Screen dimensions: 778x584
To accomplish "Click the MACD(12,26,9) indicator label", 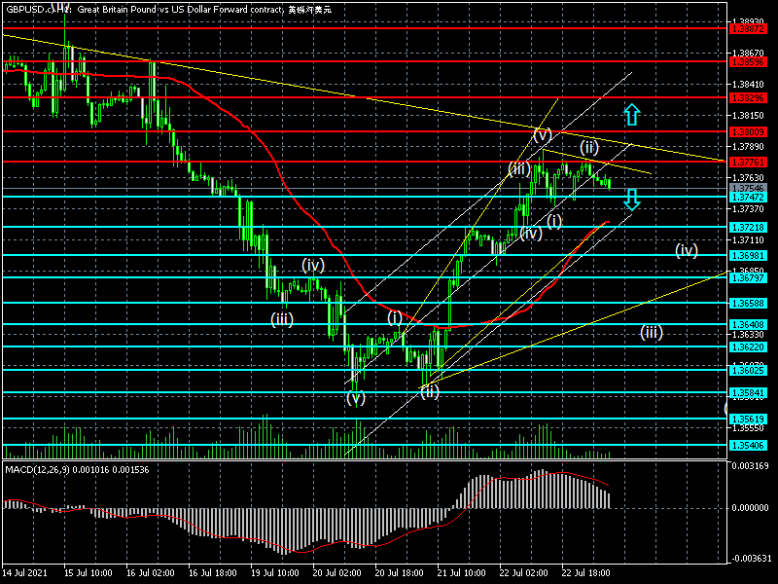I will (x=37, y=470).
